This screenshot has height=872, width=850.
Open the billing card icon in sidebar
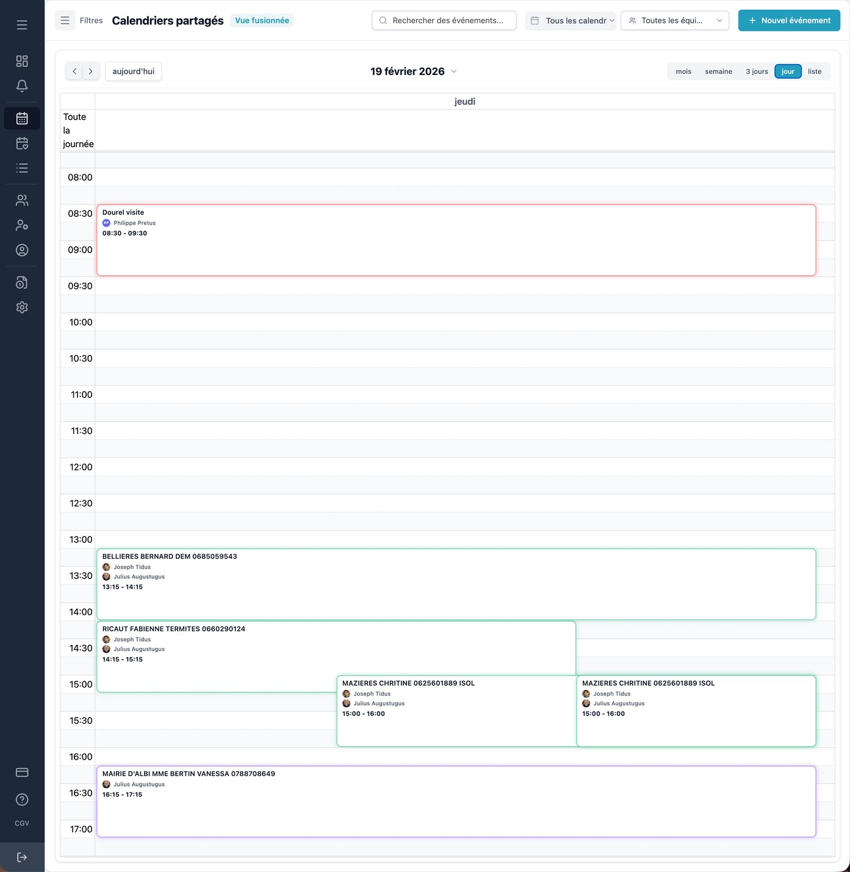point(22,772)
